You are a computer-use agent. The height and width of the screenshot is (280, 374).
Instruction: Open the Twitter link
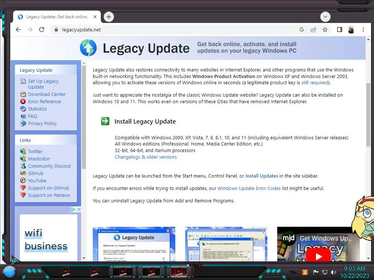pos(35,151)
